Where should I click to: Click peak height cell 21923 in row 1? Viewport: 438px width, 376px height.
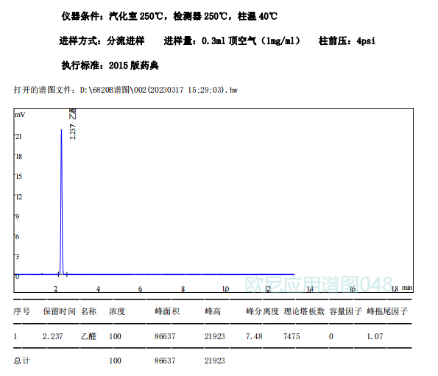point(214,336)
